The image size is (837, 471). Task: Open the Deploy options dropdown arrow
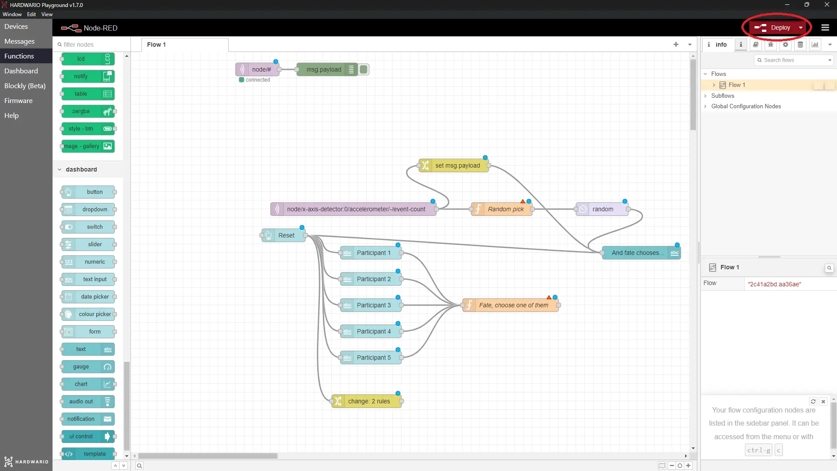click(x=801, y=28)
